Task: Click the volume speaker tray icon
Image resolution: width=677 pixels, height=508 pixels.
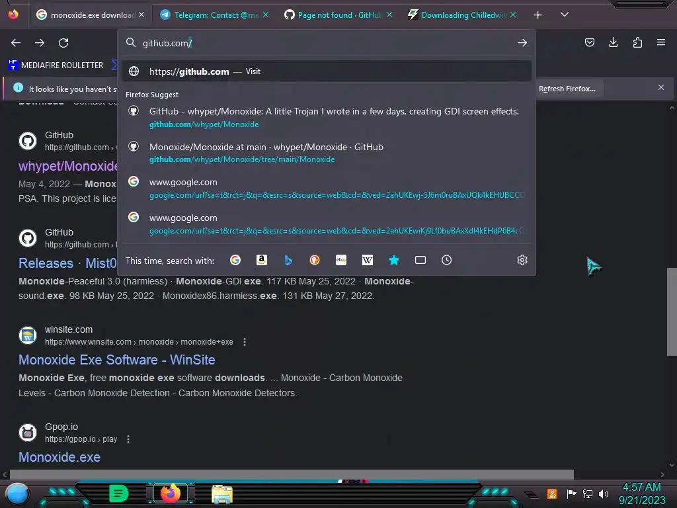Action: 604,493
